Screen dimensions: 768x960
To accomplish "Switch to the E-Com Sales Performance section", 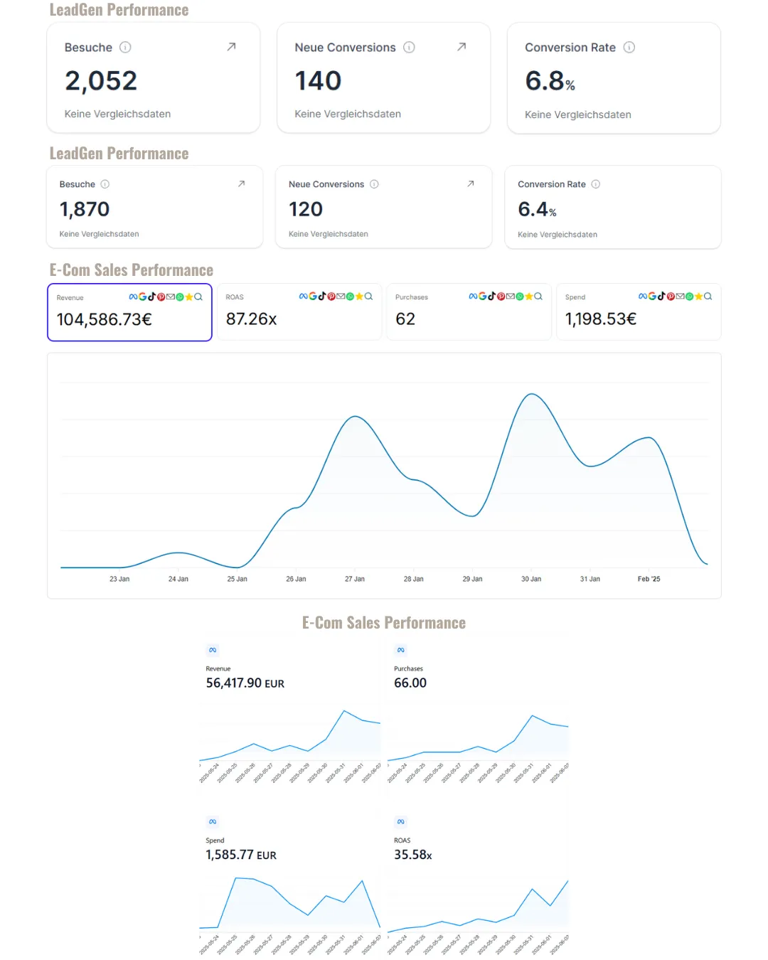I will coord(131,270).
